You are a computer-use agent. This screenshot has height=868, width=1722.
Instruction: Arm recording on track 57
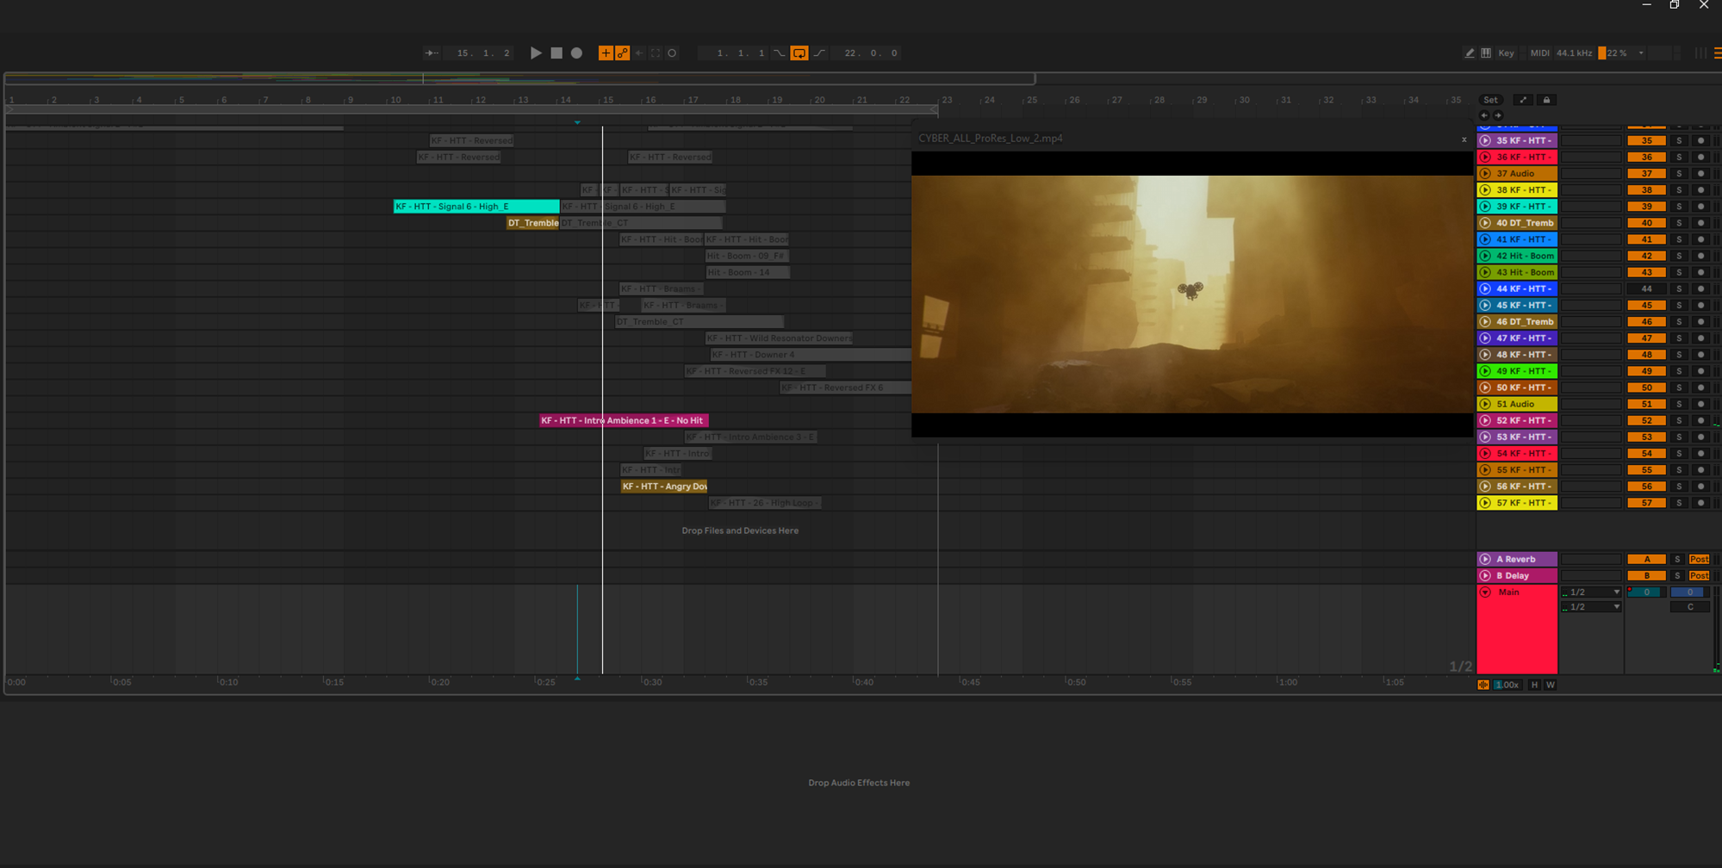(1700, 503)
